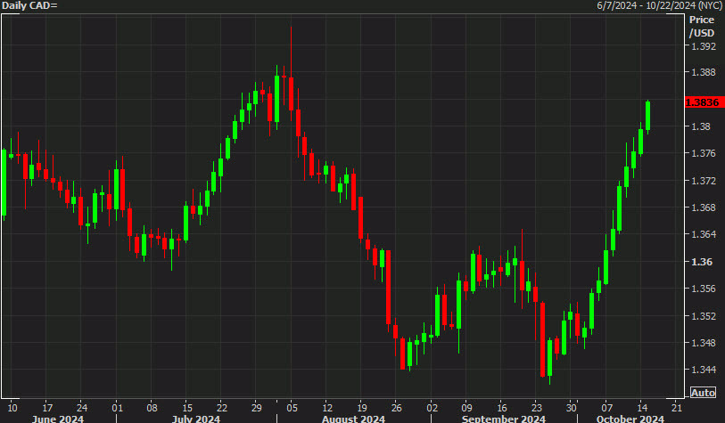Screen dimensions: 725x423
Task: Click the 1.392 price axis label
Action: coord(704,46)
